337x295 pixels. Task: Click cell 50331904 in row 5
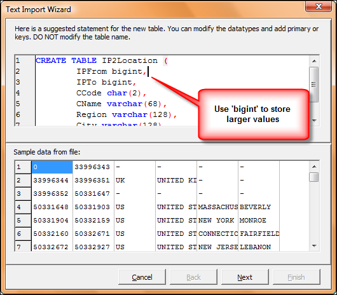tap(52, 220)
